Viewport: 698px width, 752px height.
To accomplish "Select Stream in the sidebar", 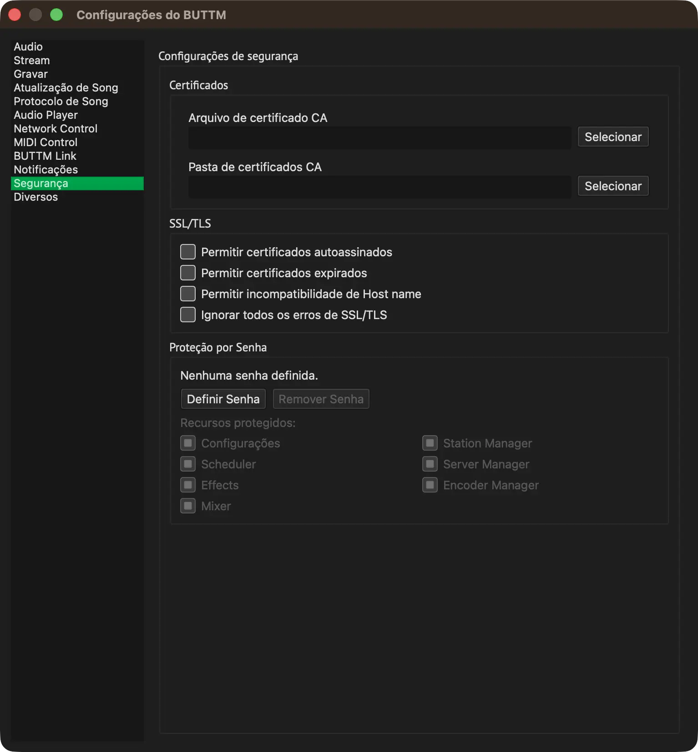I will tap(77, 61).
